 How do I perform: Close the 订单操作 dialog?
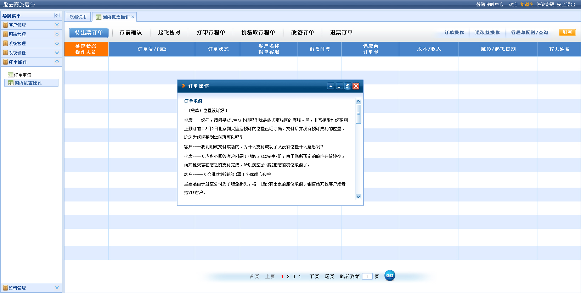coord(356,86)
